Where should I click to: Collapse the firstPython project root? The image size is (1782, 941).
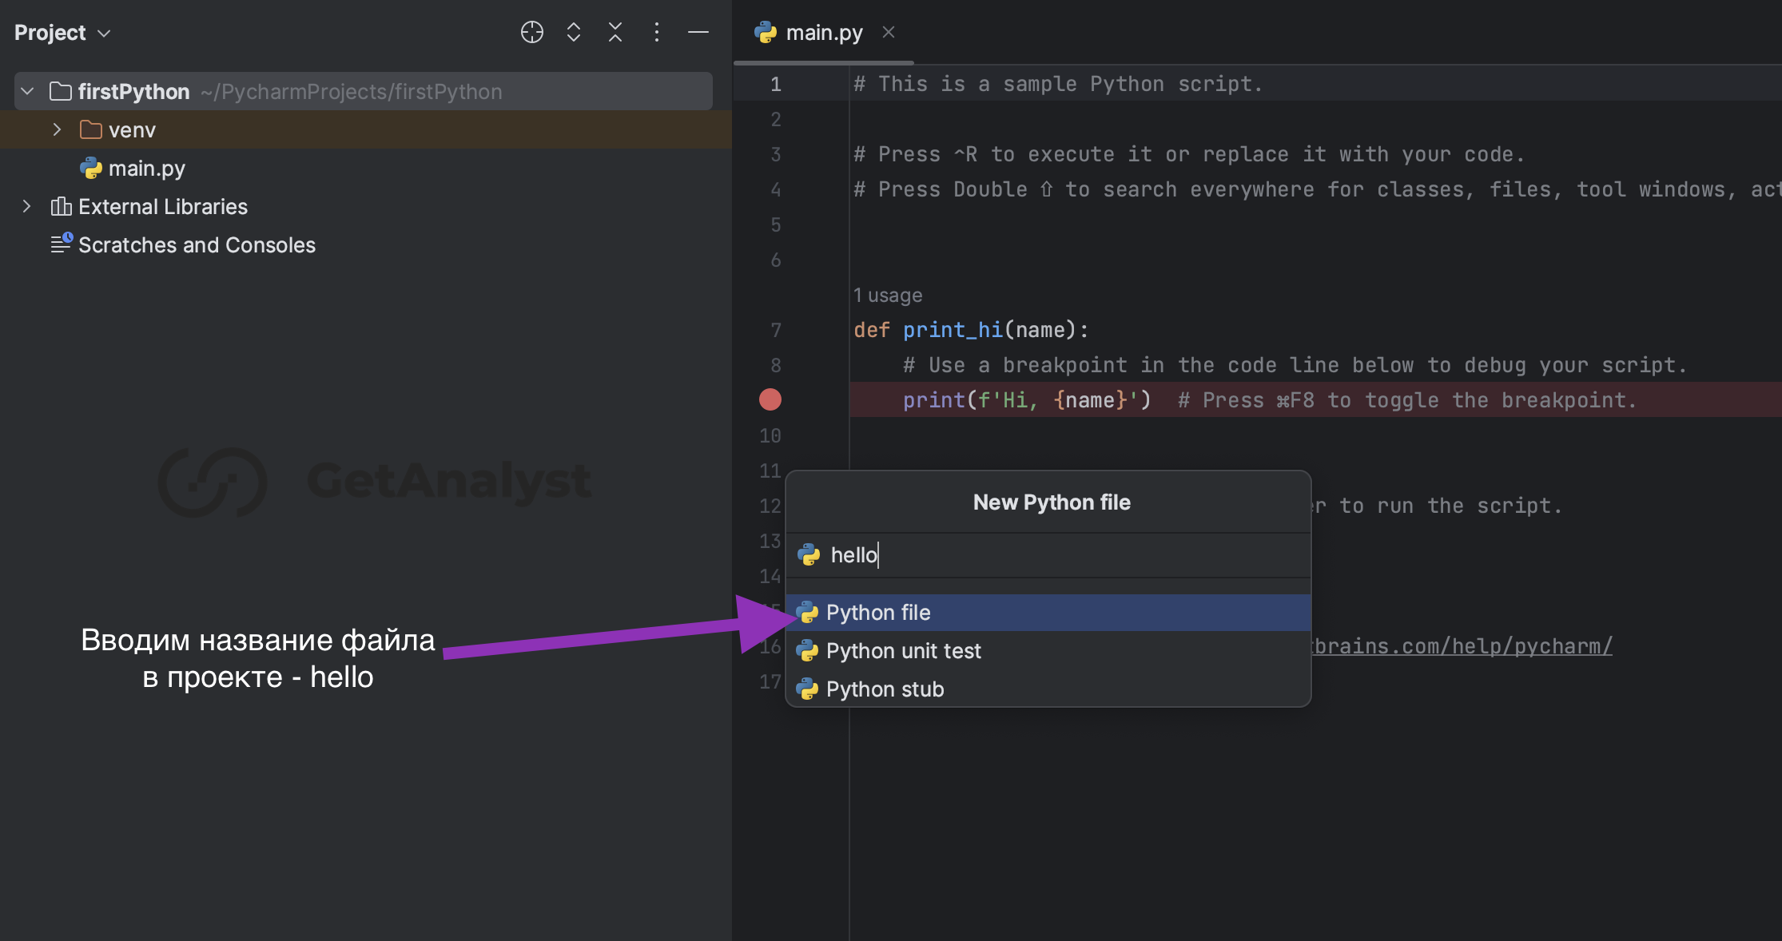click(27, 91)
